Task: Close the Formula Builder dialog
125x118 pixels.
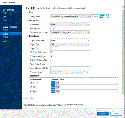Action: pos(122,2)
